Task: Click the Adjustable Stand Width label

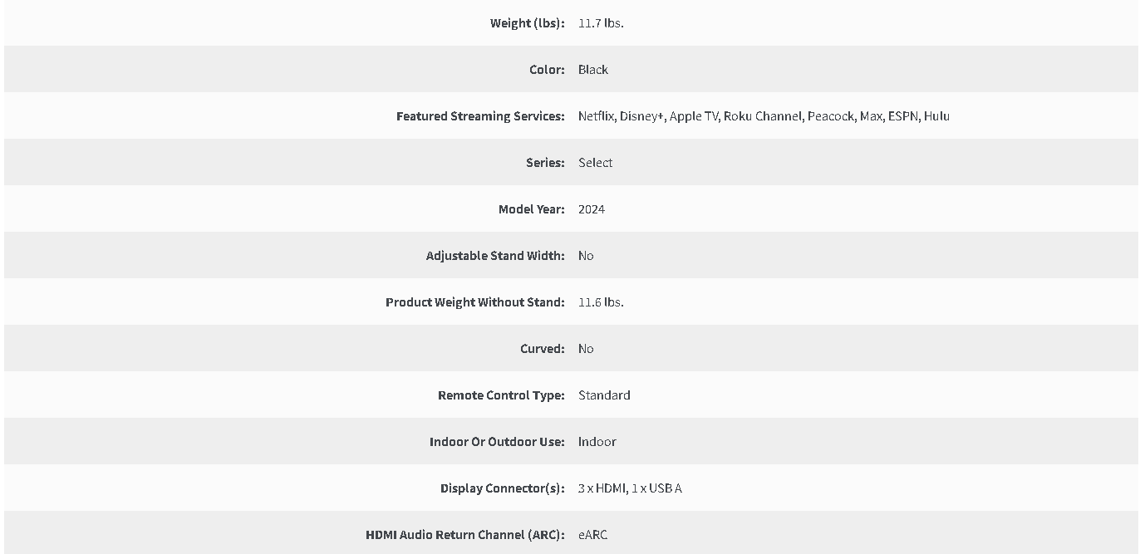Action: [x=496, y=256]
